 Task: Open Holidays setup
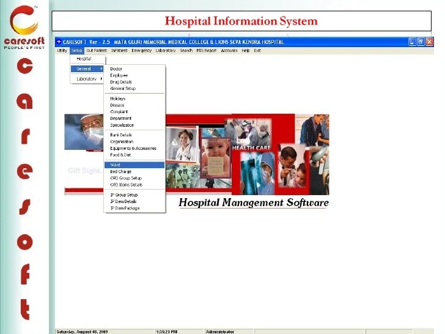click(134, 98)
